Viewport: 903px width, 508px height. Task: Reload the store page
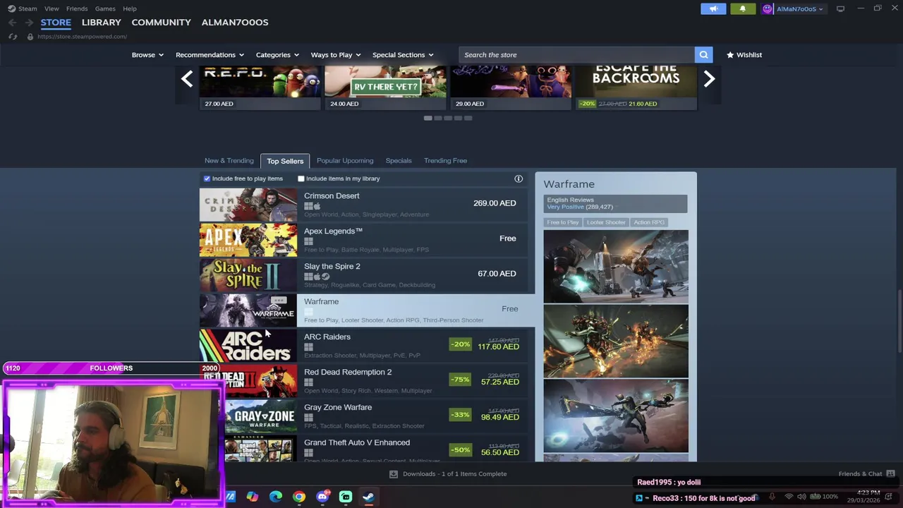pos(13,37)
